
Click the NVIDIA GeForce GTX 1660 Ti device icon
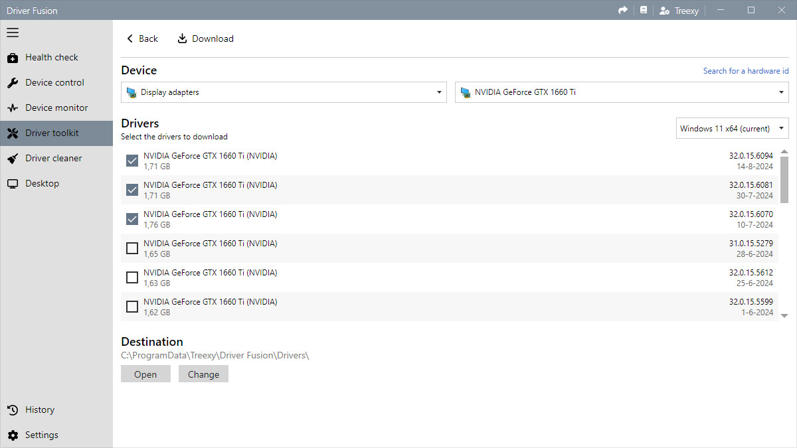(x=466, y=92)
